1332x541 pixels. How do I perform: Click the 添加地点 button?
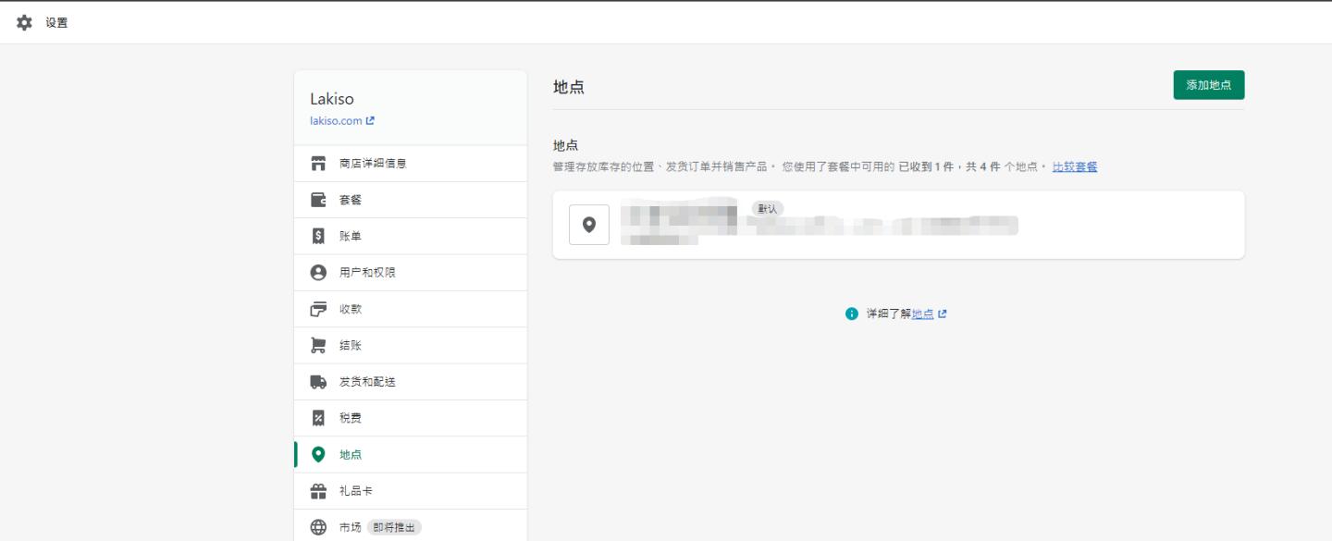click(x=1208, y=84)
